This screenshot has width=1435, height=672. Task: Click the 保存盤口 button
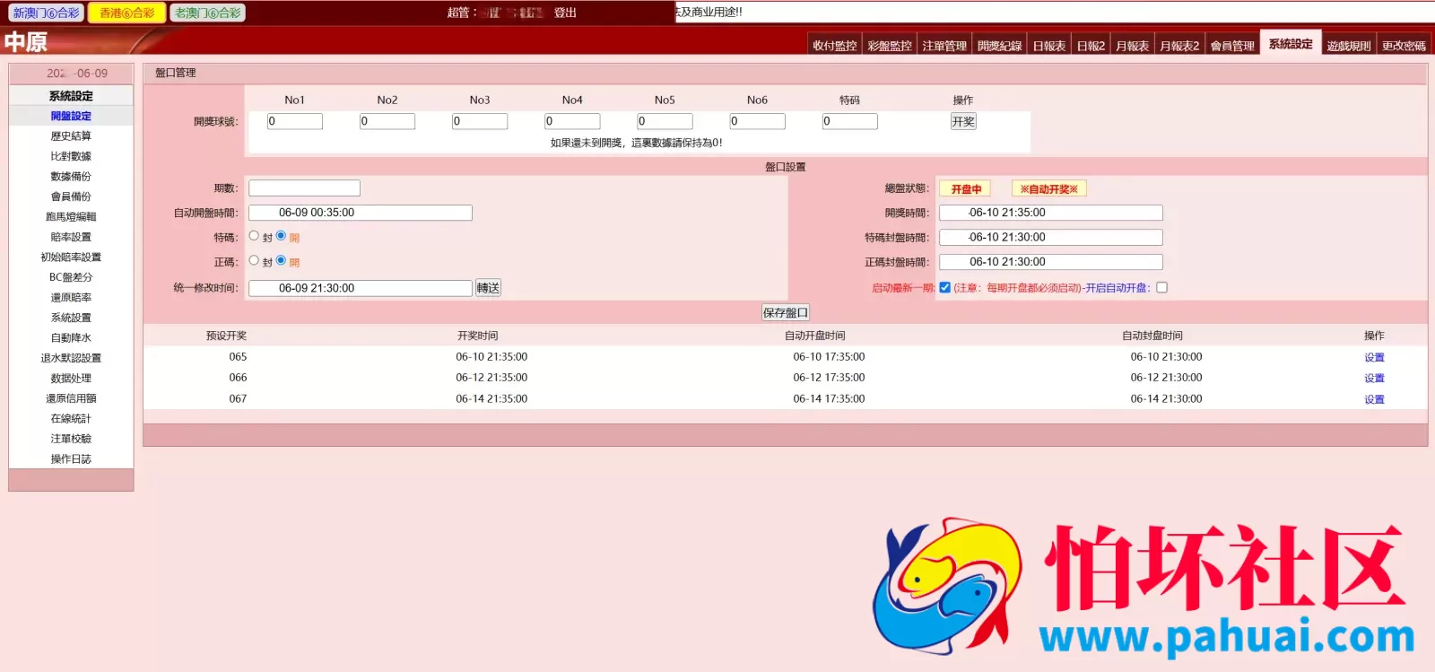(x=786, y=312)
